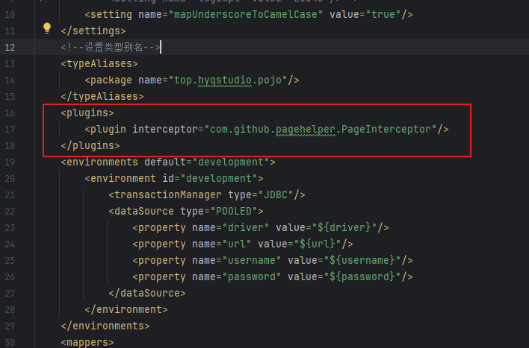Click line number 23 in gutter
The image size is (529, 348).
(x=10, y=228)
